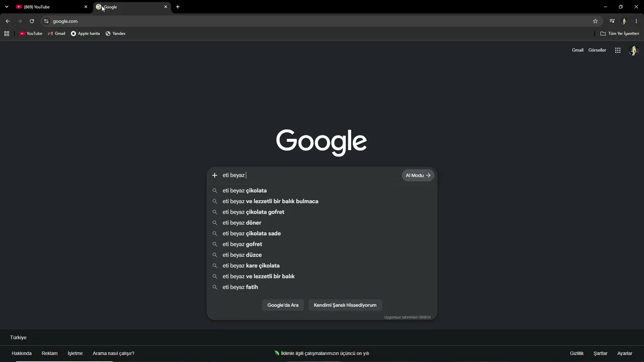The image size is (644, 362).
Task: Open the Şartlar footer link
Action: coord(600,353)
